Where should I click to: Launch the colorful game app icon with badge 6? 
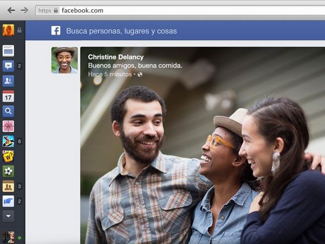[x=8, y=141]
